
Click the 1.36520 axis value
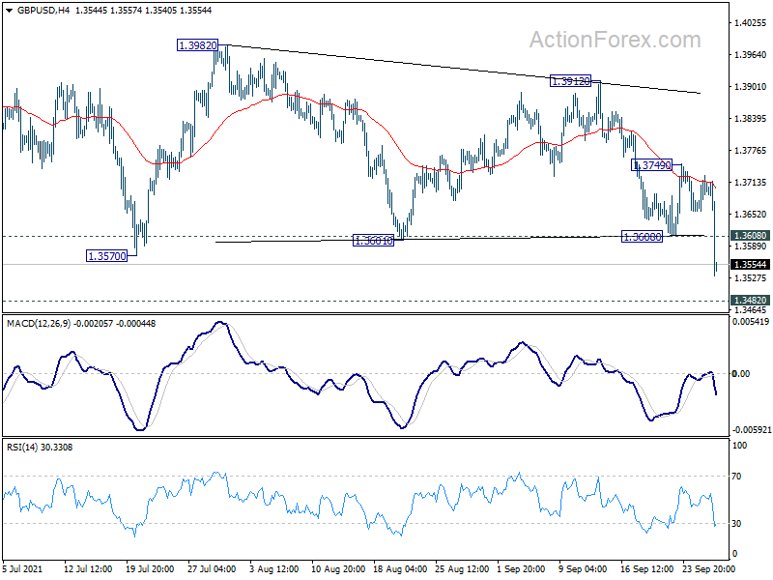point(751,214)
